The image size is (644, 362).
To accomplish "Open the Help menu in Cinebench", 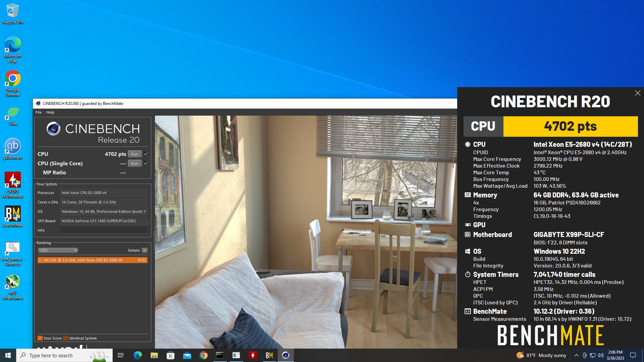I will [50, 112].
